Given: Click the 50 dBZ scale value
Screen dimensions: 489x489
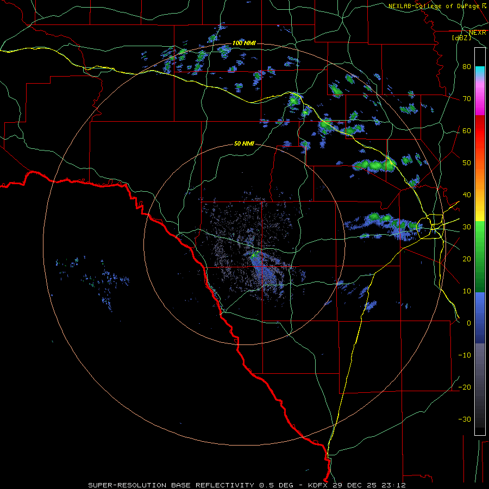Looking at the screenshot, I should click(467, 163).
